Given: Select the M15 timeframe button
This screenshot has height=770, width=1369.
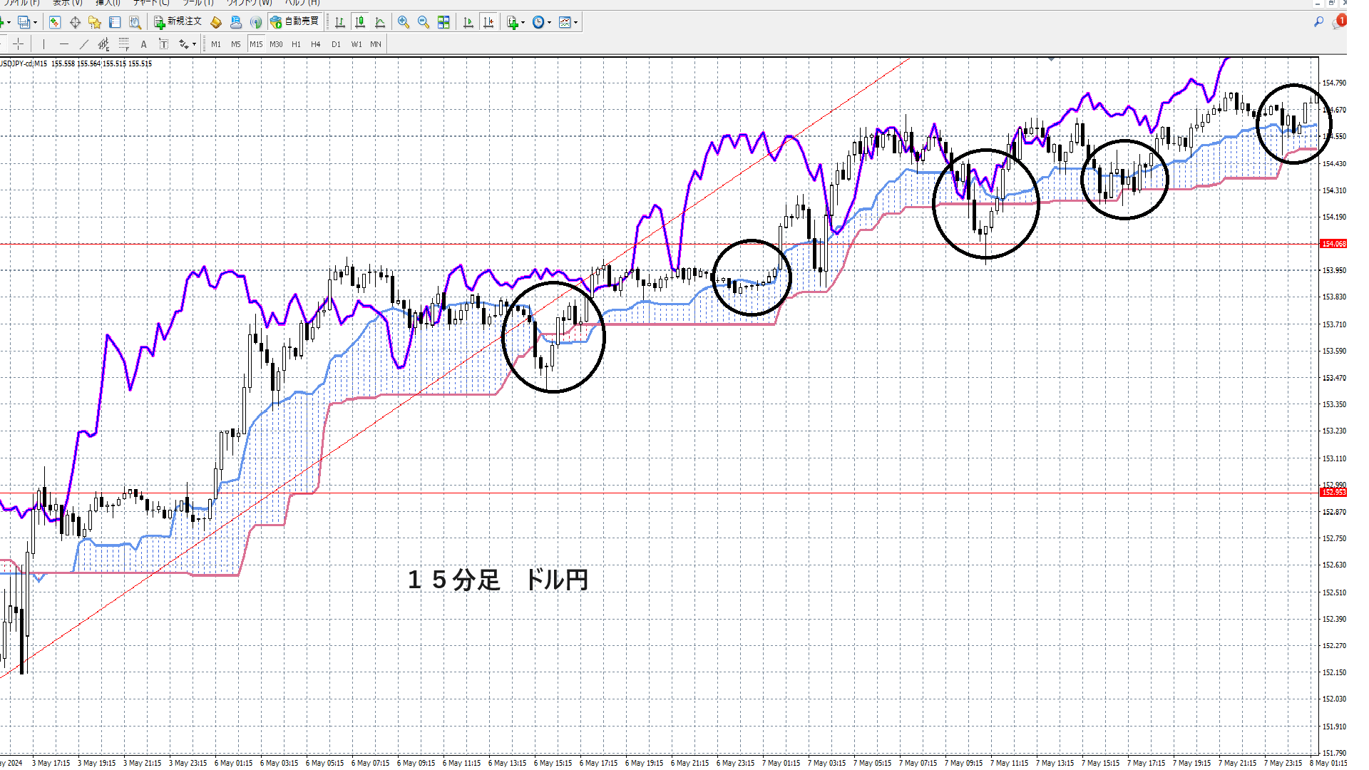Looking at the screenshot, I should click(x=256, y=44).
